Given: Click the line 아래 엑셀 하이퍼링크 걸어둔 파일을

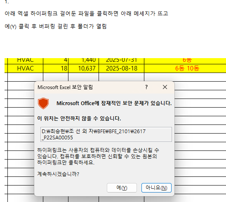Looking at the screenshot, I should click(x=86, y=14).
